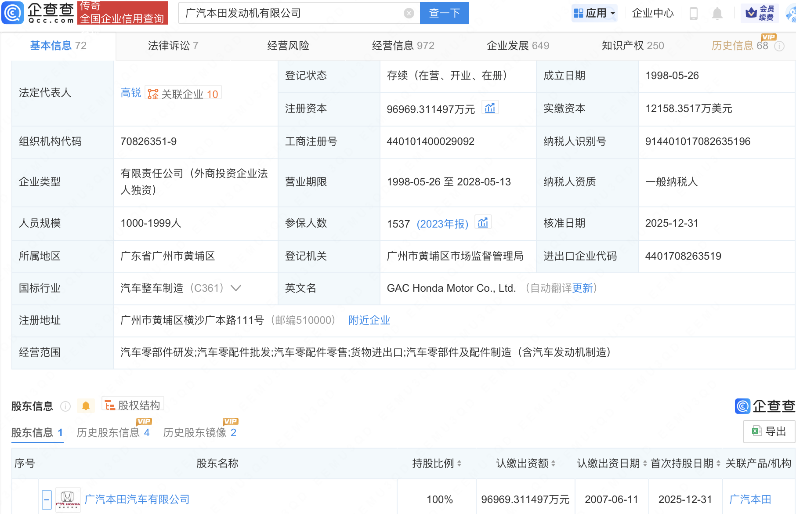Click the 查一下 search button
This screenshot has width=796, height=514.
pyautogui.click(x=444, y=13)
